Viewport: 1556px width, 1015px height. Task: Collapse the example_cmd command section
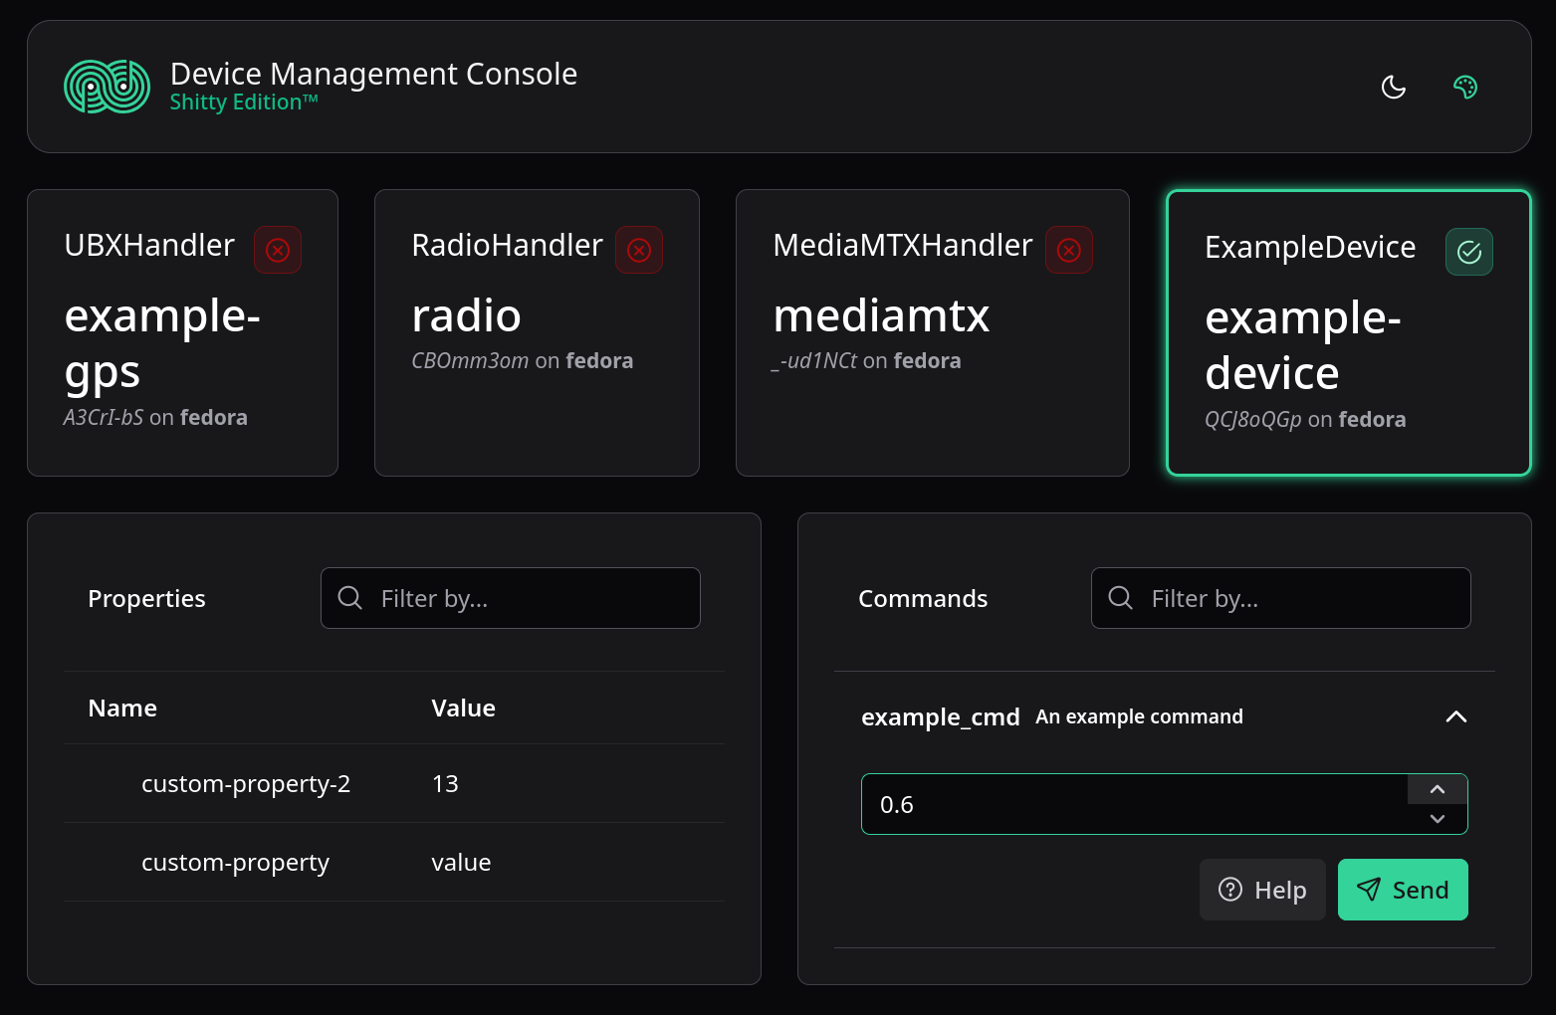(x=1455, y=716)
